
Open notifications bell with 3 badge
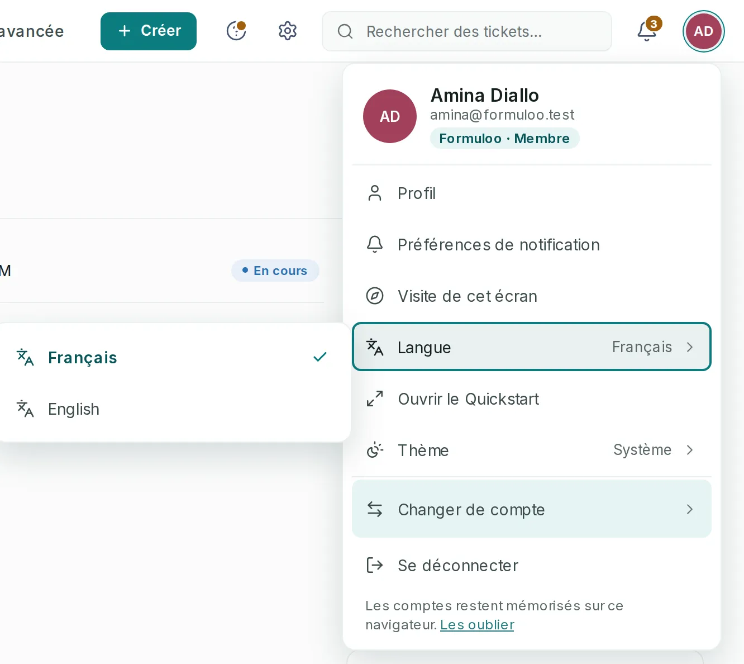[648, 30]
